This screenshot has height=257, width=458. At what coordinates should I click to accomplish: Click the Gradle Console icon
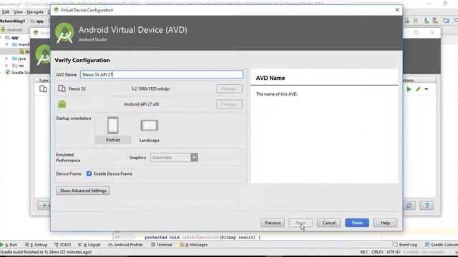click(427, 244)
